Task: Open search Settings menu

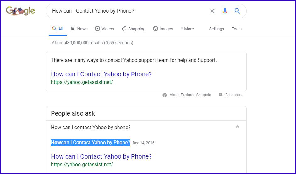Action: (217, 29)
